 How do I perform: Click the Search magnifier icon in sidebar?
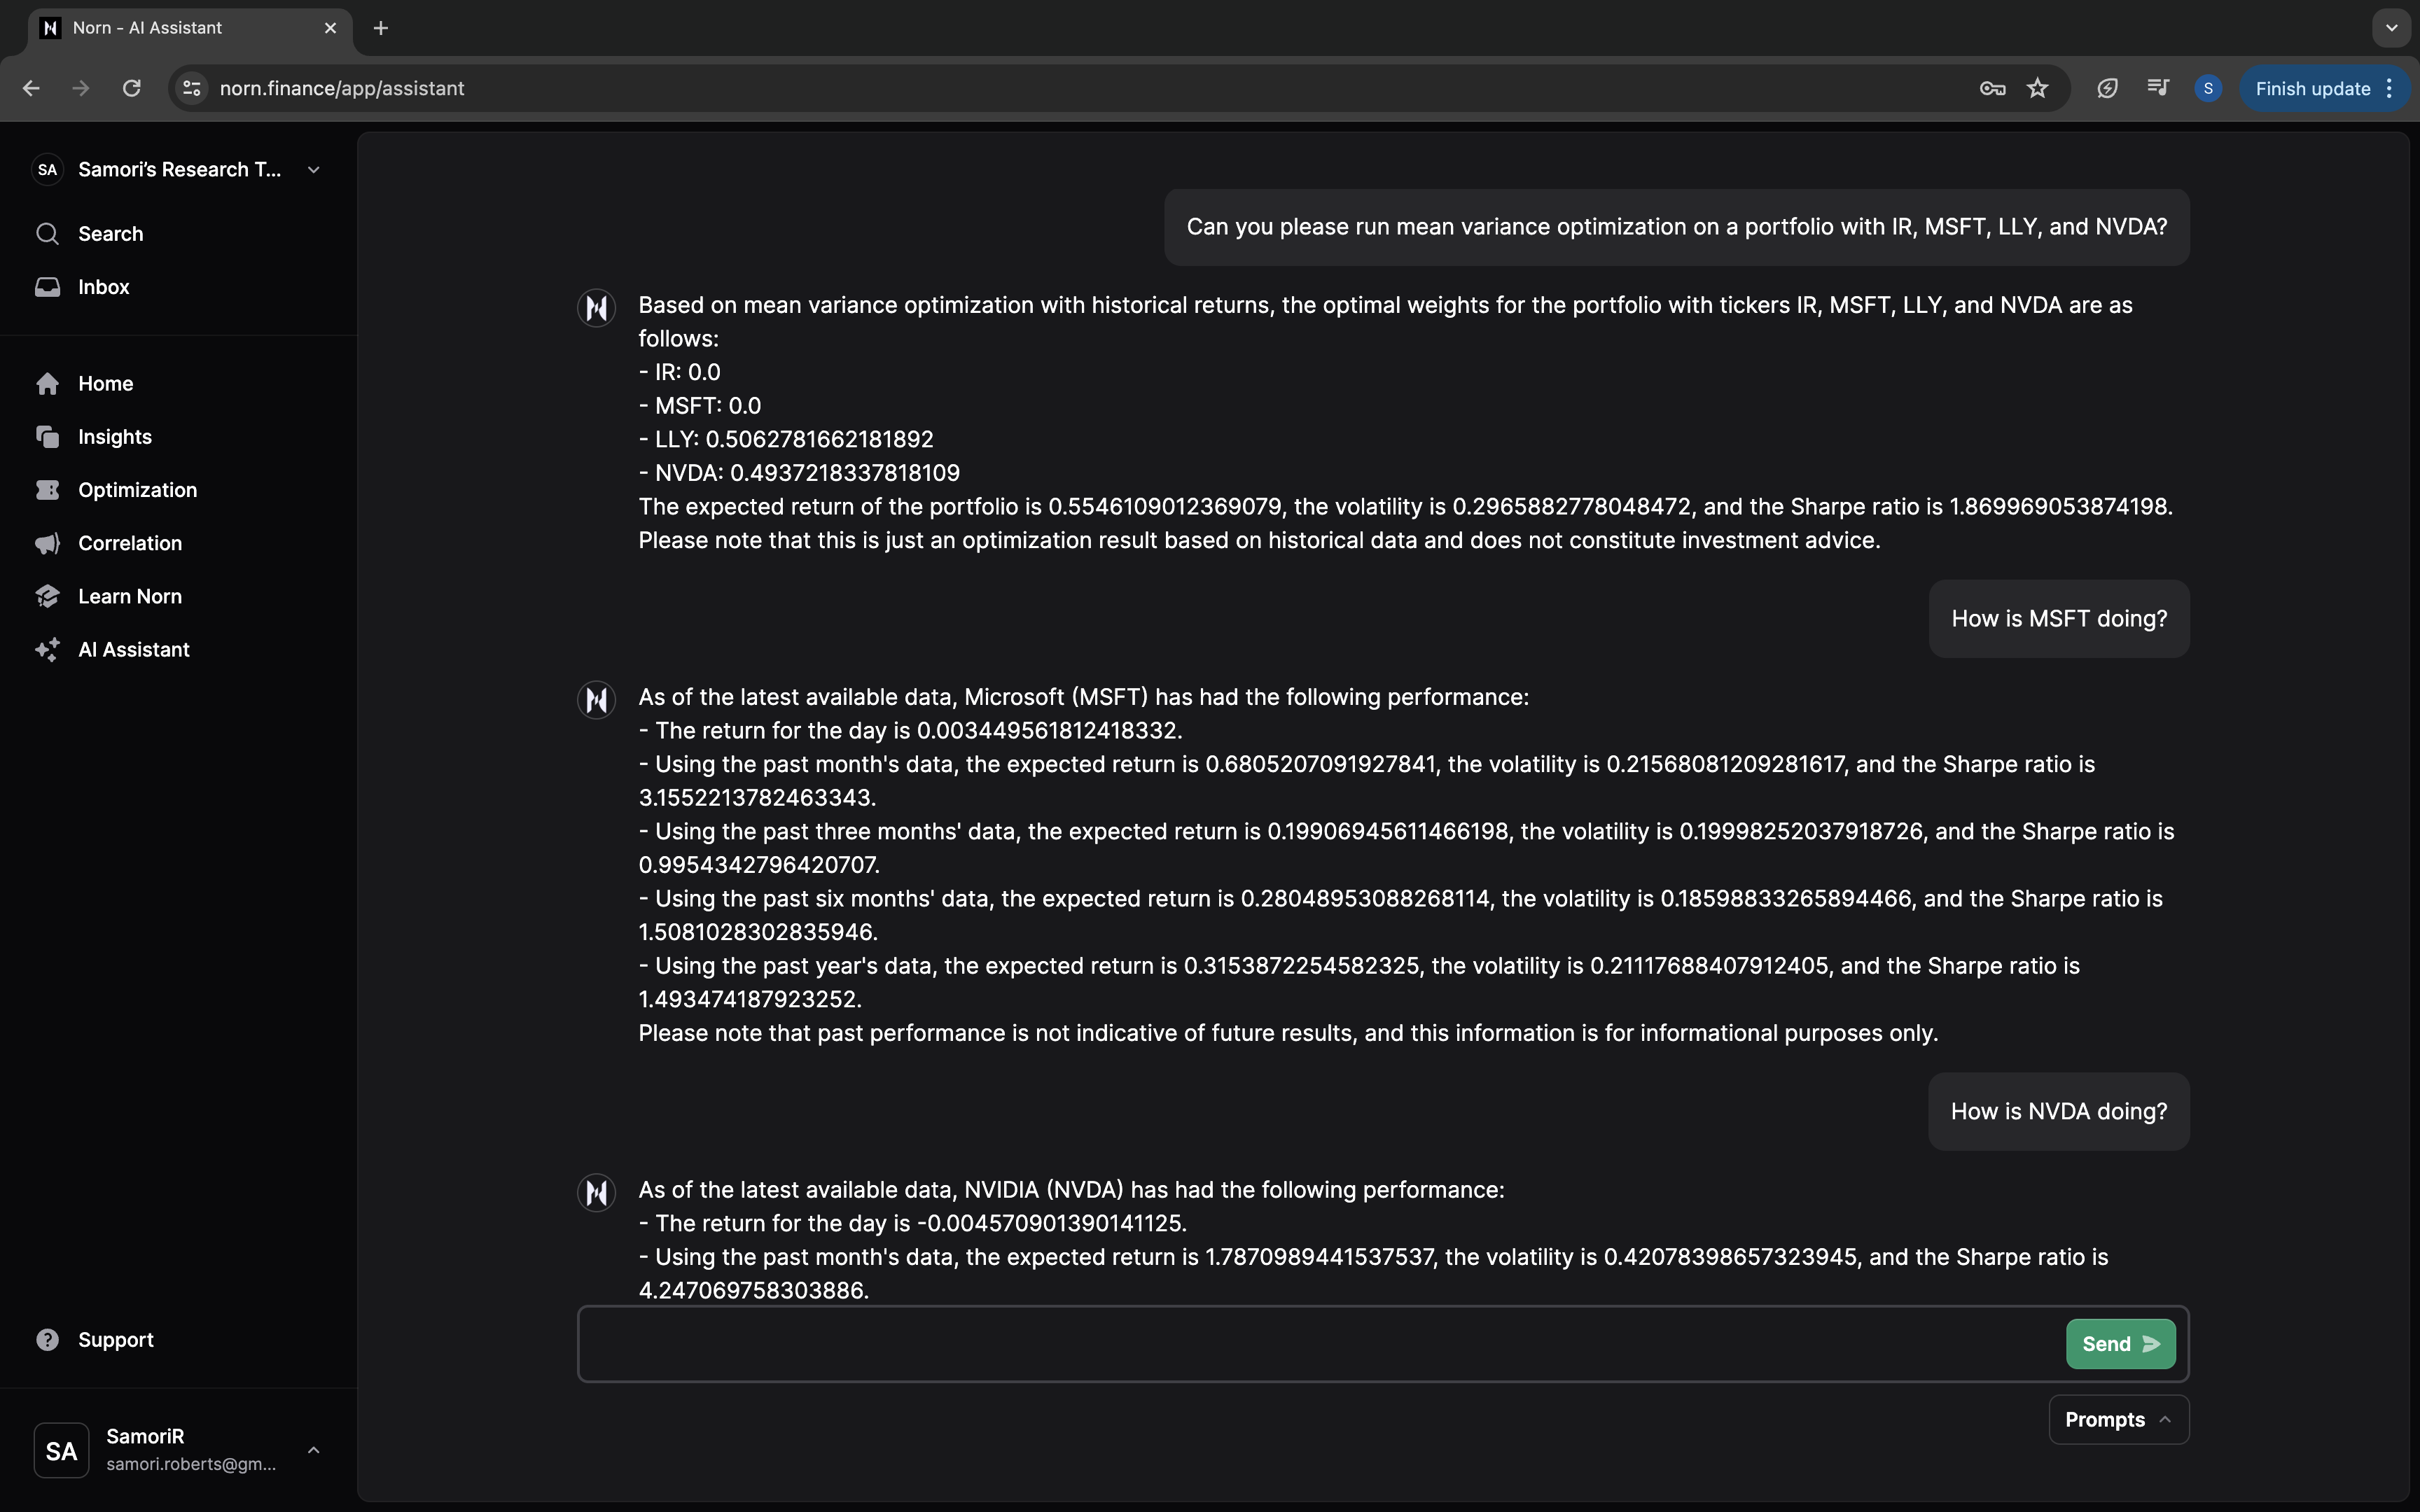(x=47, y=234)
